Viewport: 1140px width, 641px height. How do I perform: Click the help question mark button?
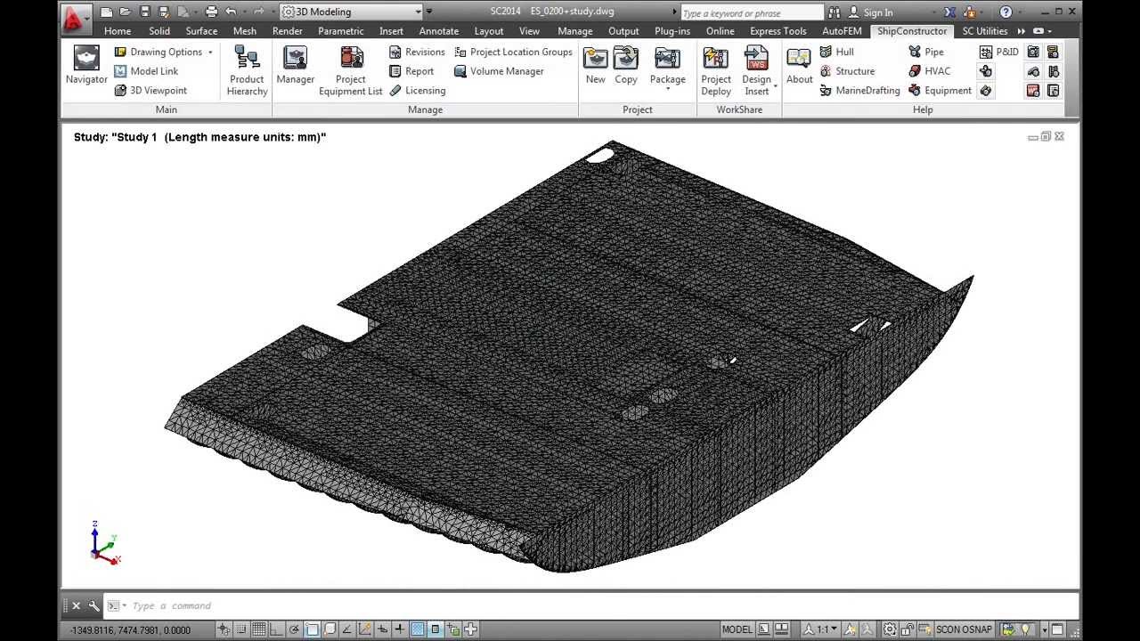pyautogui.click(x=1006, y=12)
